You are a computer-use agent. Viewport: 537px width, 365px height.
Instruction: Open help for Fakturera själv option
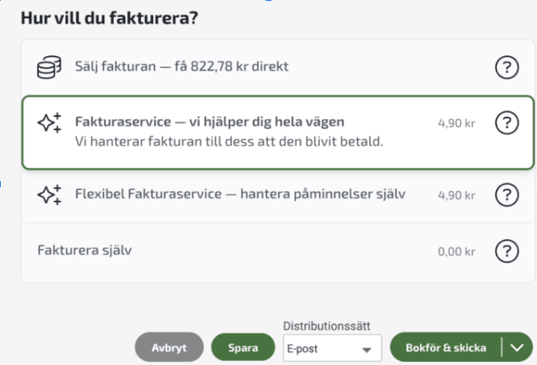[507, 251]
